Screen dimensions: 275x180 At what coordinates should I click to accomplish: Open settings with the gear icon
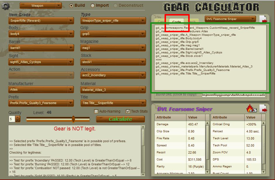(6, 6)
